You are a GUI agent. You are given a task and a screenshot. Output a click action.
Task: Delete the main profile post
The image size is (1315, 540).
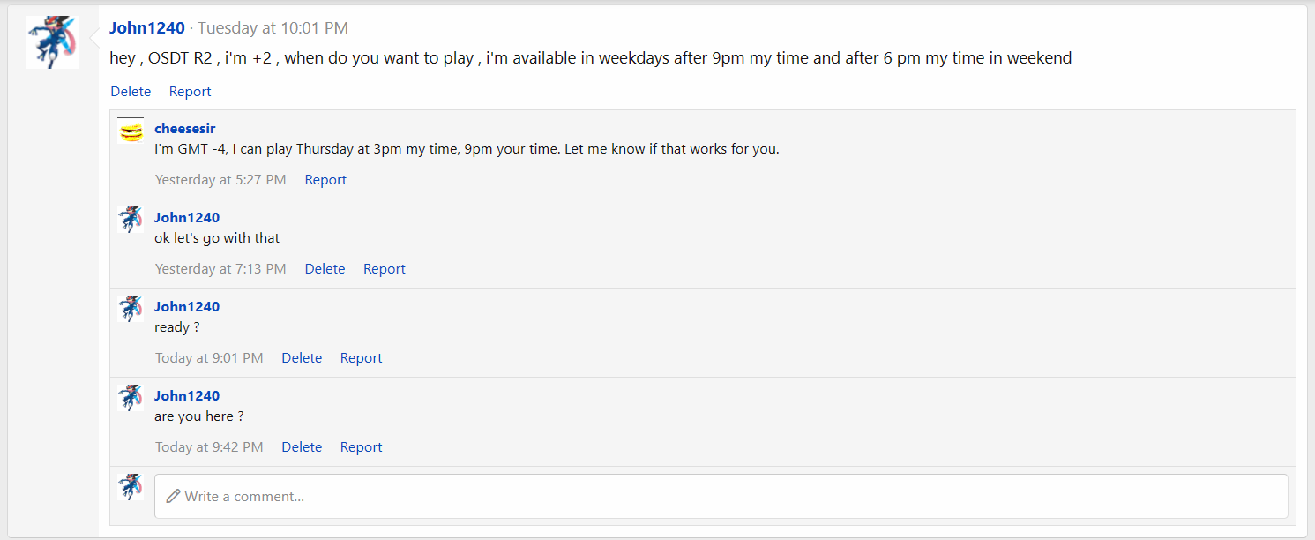pyautogui.click(x=131, y=92)
